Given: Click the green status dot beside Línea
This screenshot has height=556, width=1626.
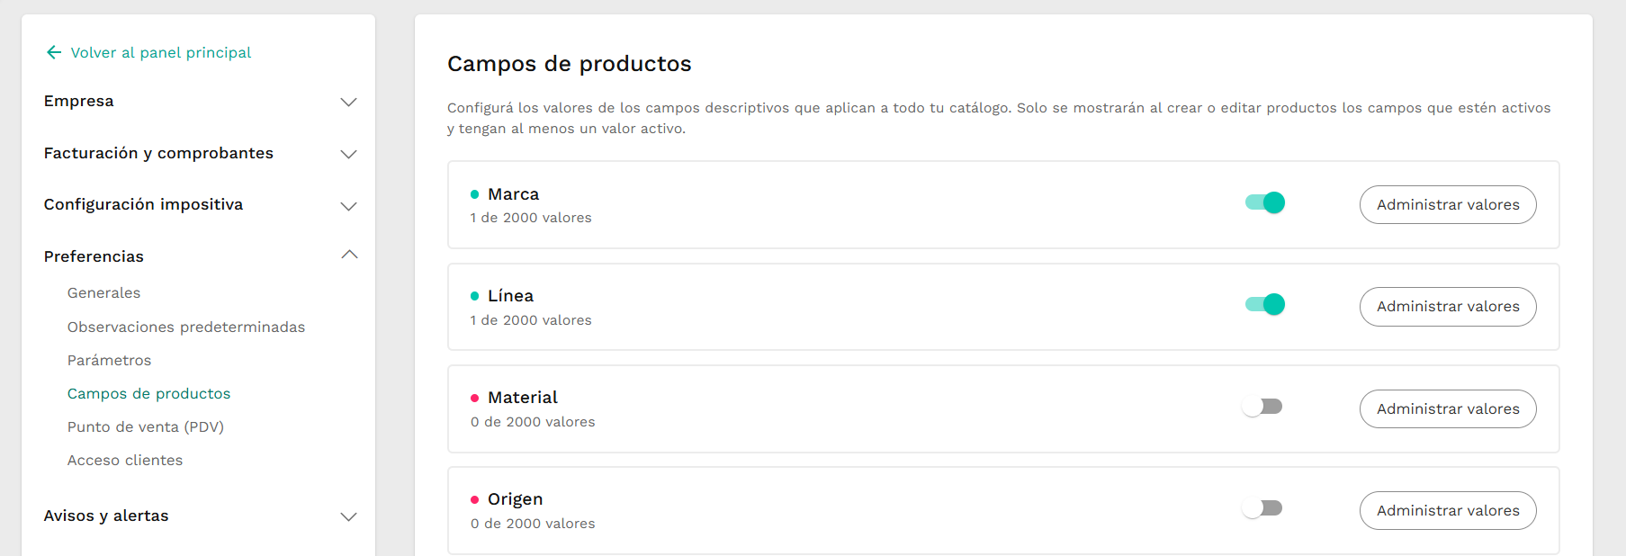Looking at the screenshot, I should click(x=474, y=296).
